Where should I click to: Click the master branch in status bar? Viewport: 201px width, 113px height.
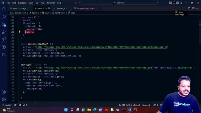pyautogui.click(x=7, y=105)
